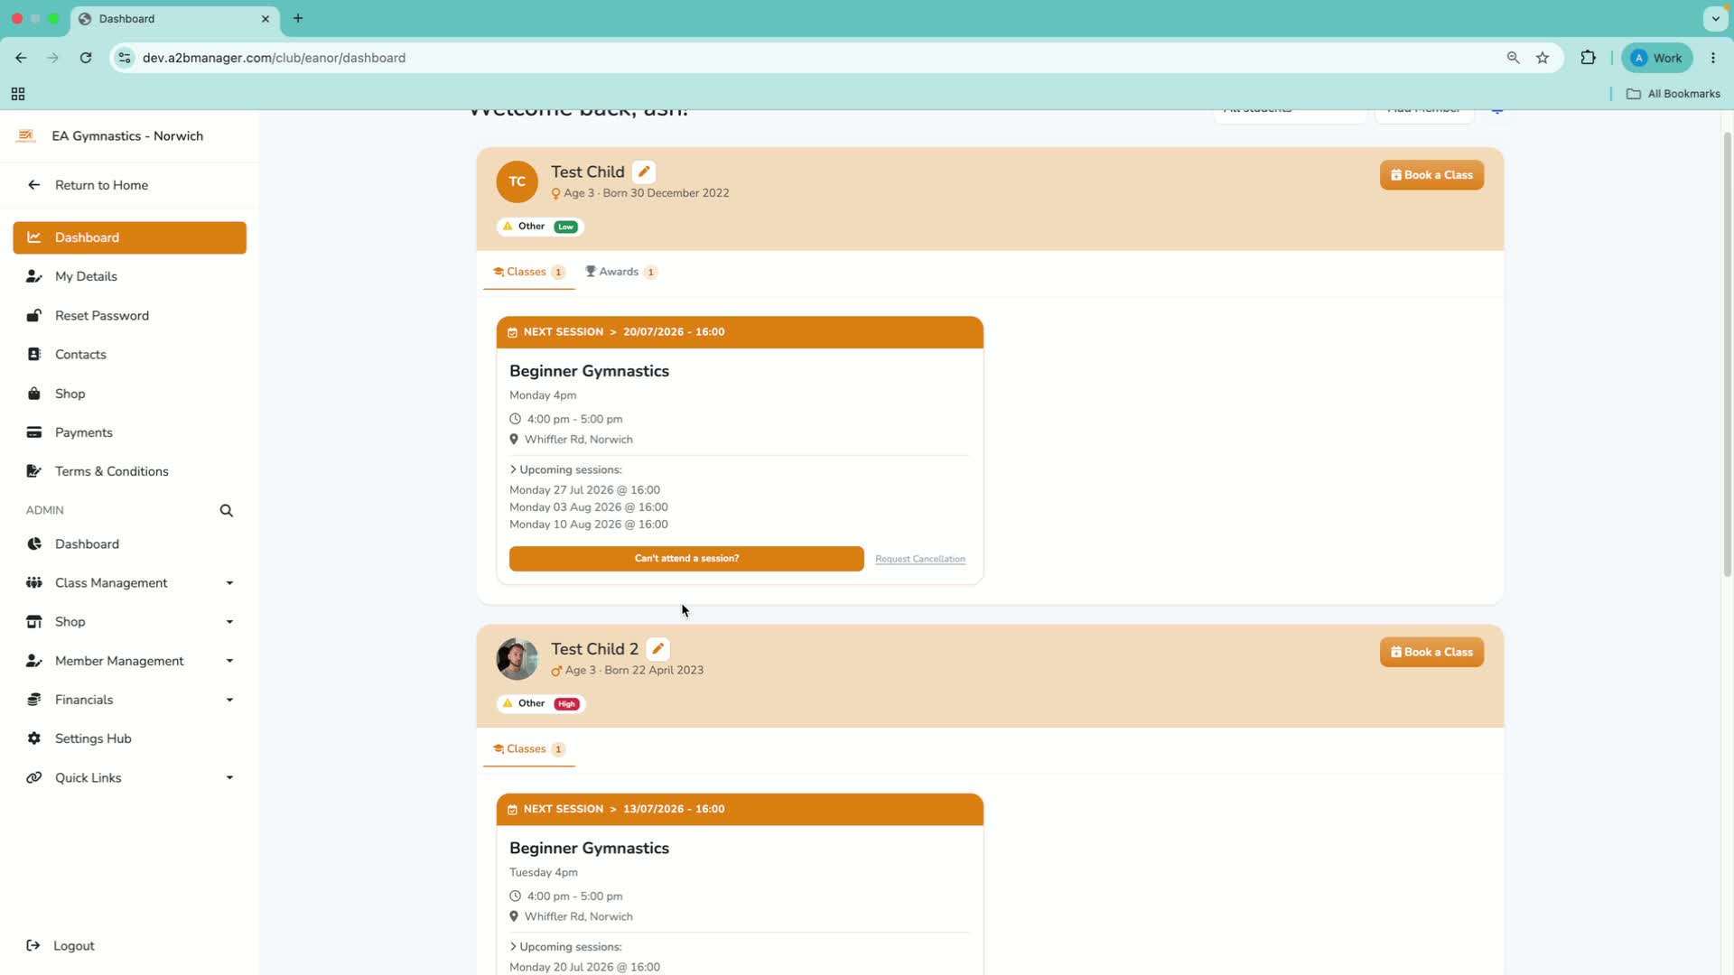Reload the page with the refresh icon
The width and height of the screenshot is (1734, 975).
[86, 58]
